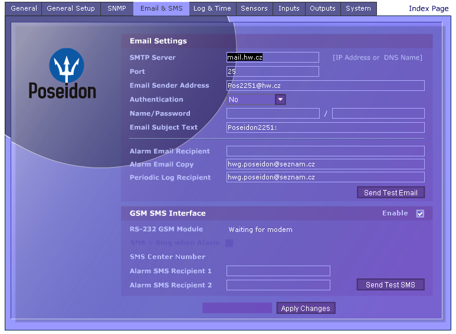The width and height of the screenshot is (456, 334).
Task: Click the authentication Name field
Action: 273,113
